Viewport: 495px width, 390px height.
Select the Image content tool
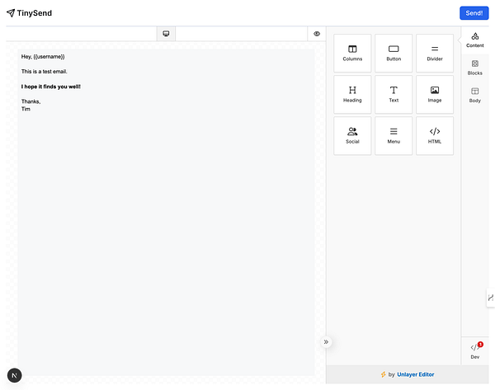pyautogui.click(x=435, y=94)
